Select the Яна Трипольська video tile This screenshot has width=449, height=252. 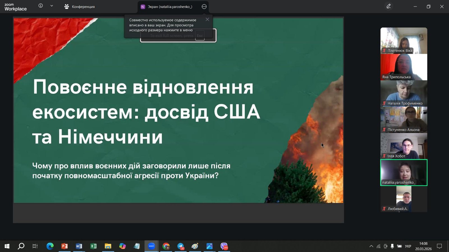404,67
